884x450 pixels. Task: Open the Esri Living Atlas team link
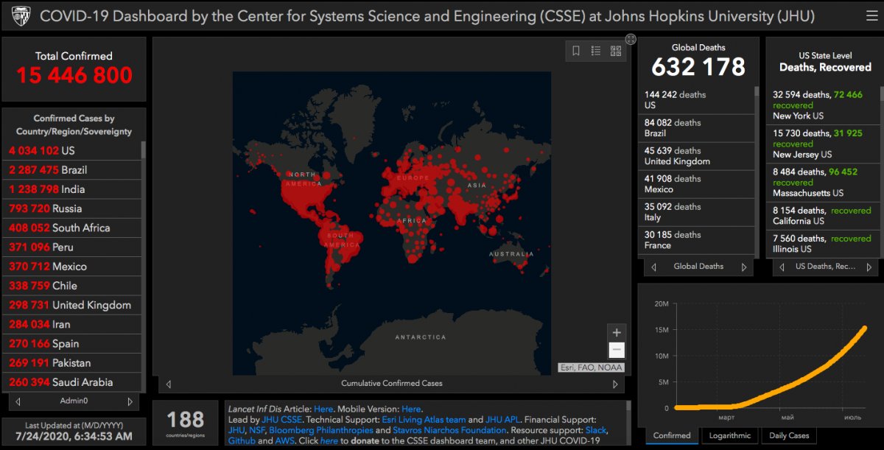(x=424, y=420)
